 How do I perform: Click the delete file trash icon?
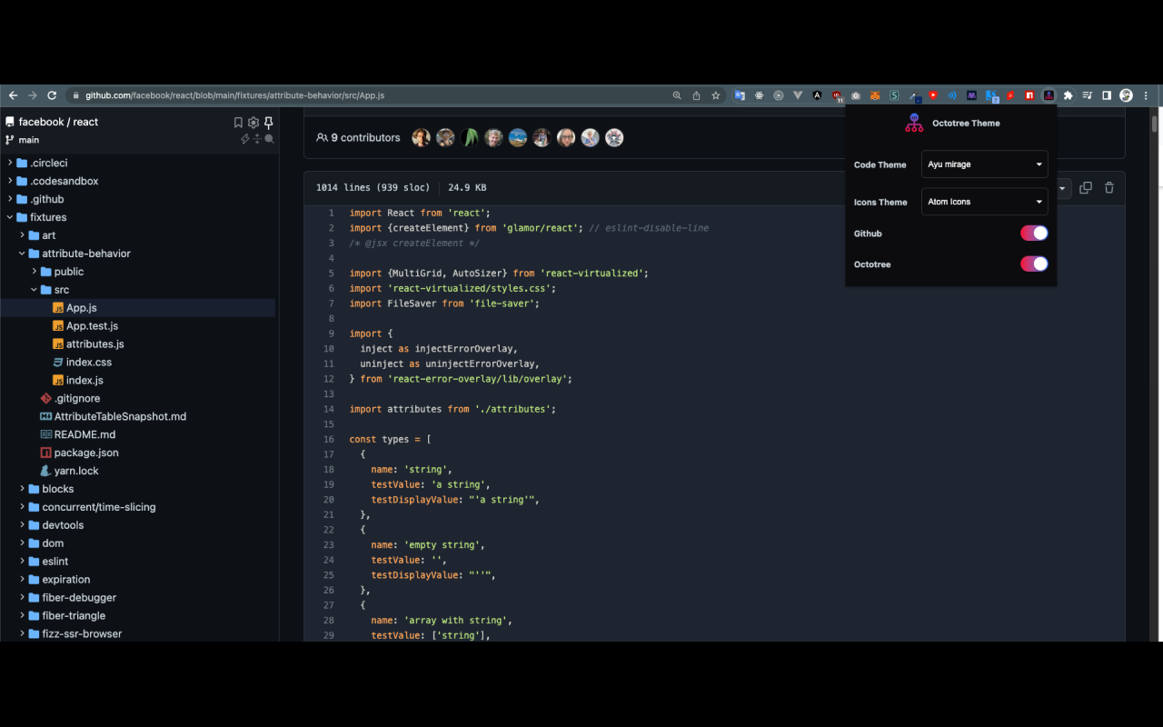(1109, 188)
